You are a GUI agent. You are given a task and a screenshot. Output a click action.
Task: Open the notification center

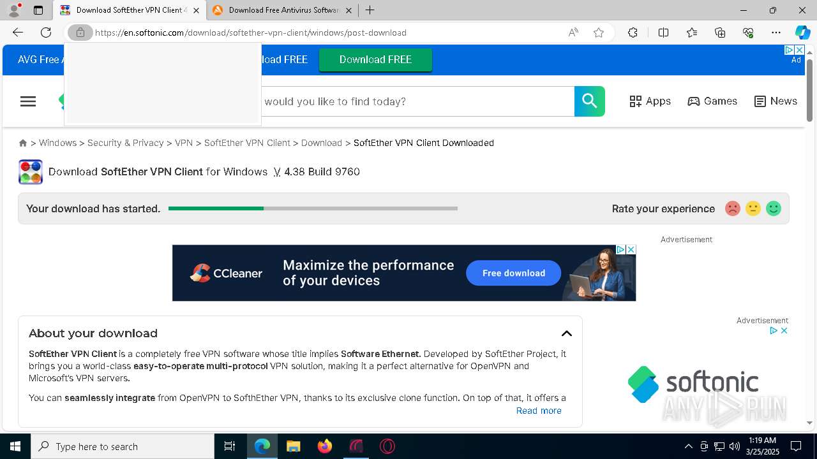point(796,446)
